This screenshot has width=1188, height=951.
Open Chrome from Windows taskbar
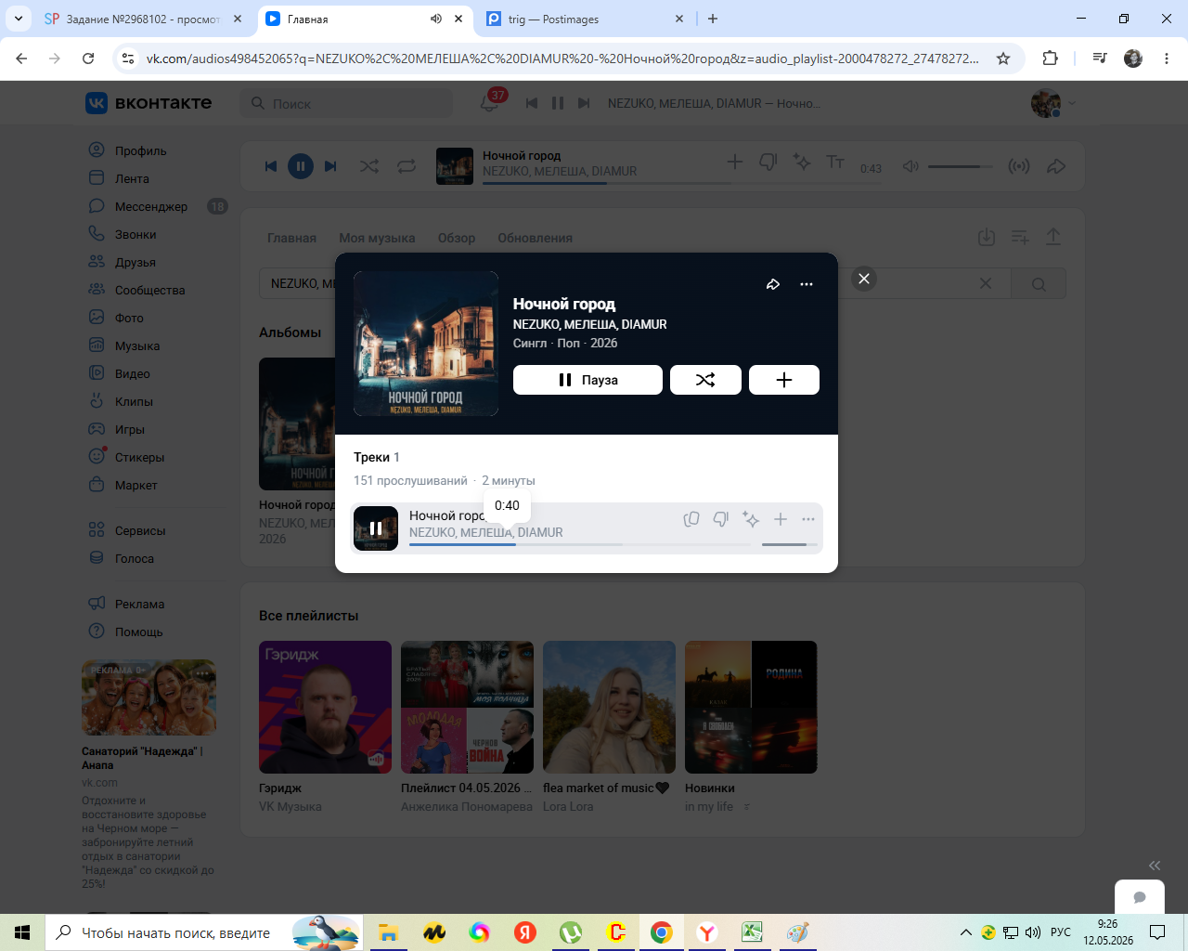tap(662, 932)
